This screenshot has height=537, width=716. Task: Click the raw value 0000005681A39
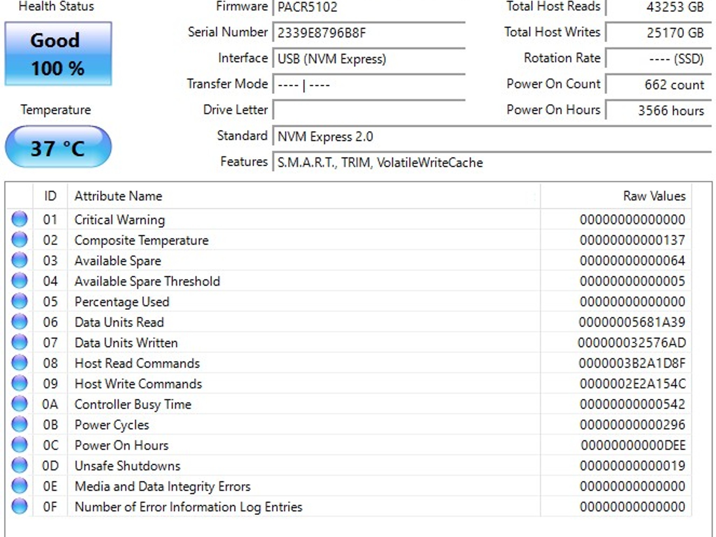[632, 322]
